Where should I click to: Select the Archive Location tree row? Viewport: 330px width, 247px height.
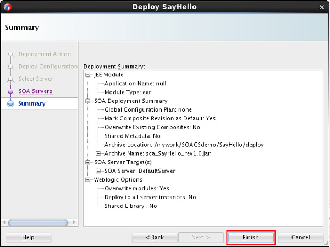pos(184,145)
